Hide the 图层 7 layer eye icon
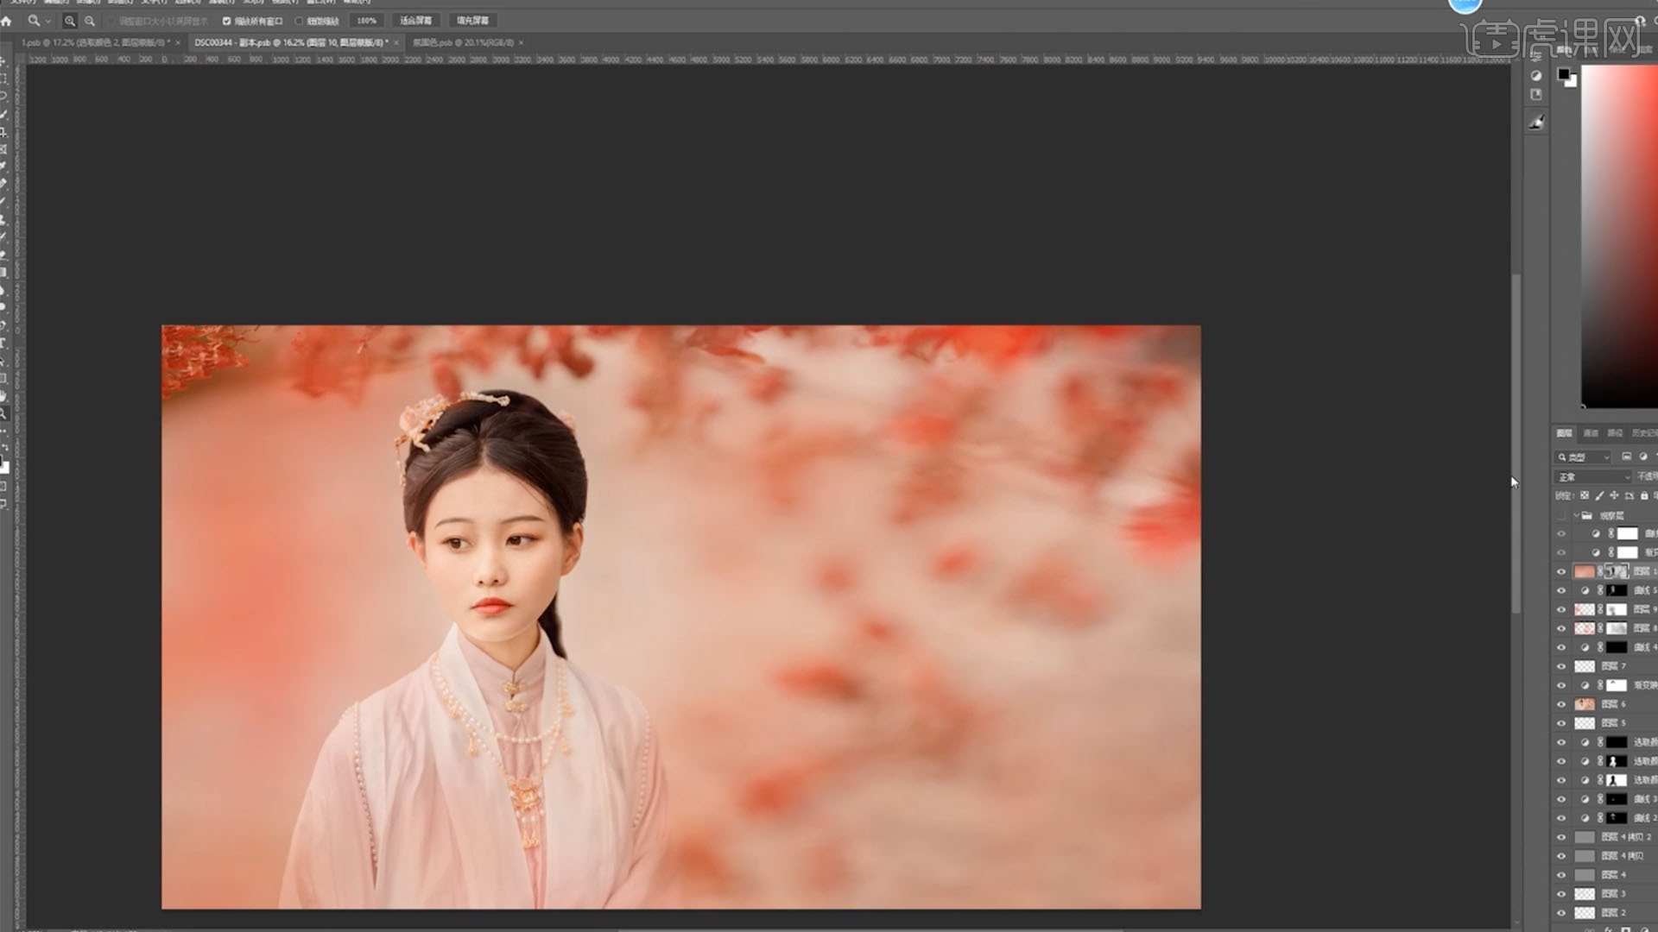Image resolution: width=1658 pixels, height=932 pixels. tap(1561, 666)
